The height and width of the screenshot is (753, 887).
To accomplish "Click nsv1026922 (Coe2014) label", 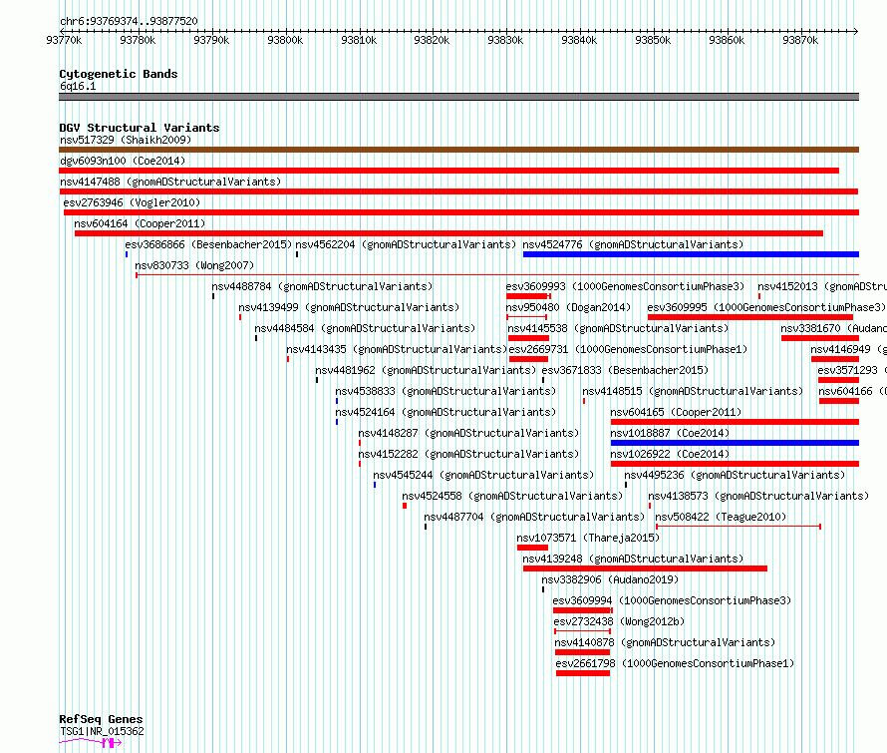I will (671, 454).
